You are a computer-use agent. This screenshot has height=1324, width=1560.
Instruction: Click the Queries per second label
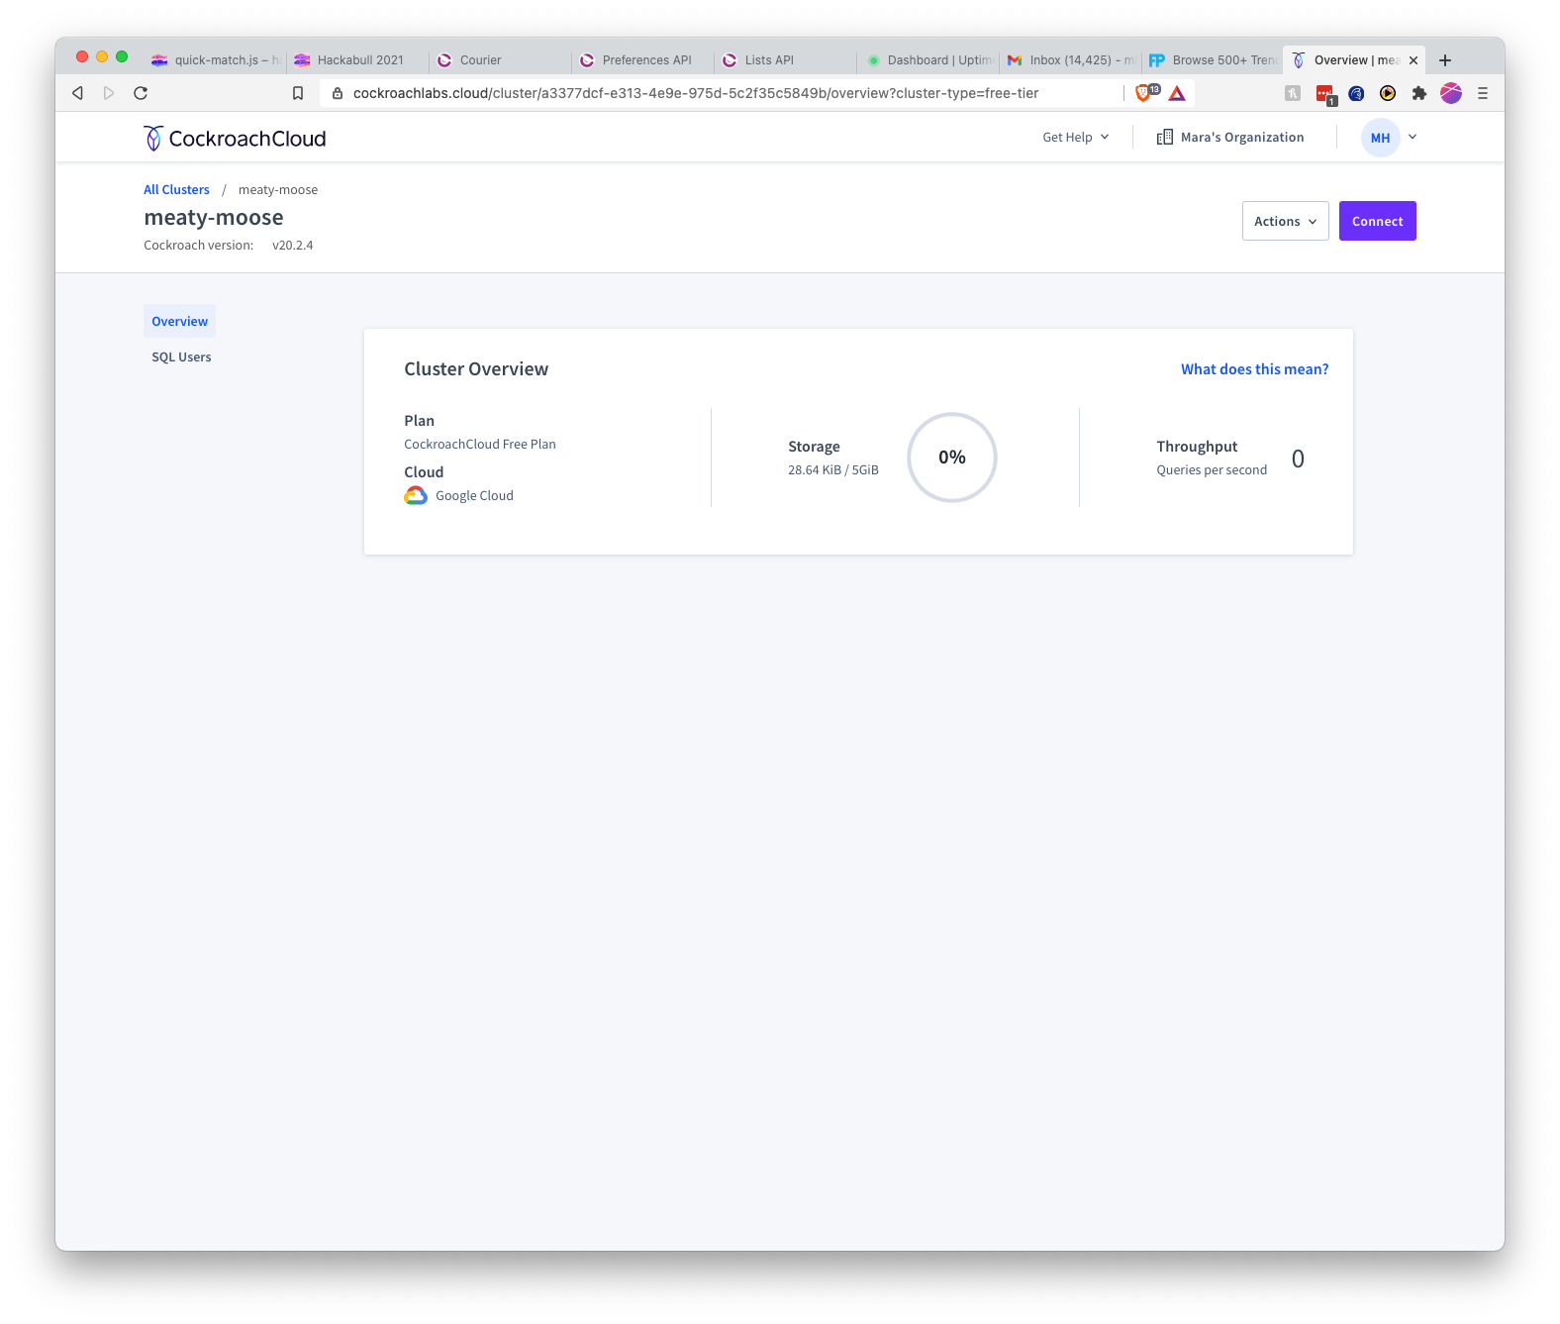[x=1212, y=470]
